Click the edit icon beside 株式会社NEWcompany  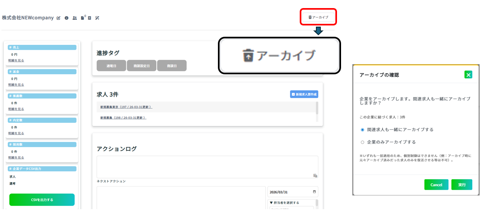click(x=59, y=18)
